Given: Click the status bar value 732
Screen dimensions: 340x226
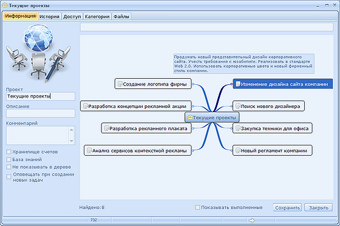Looking at the screenshot, I should [93, 220].
